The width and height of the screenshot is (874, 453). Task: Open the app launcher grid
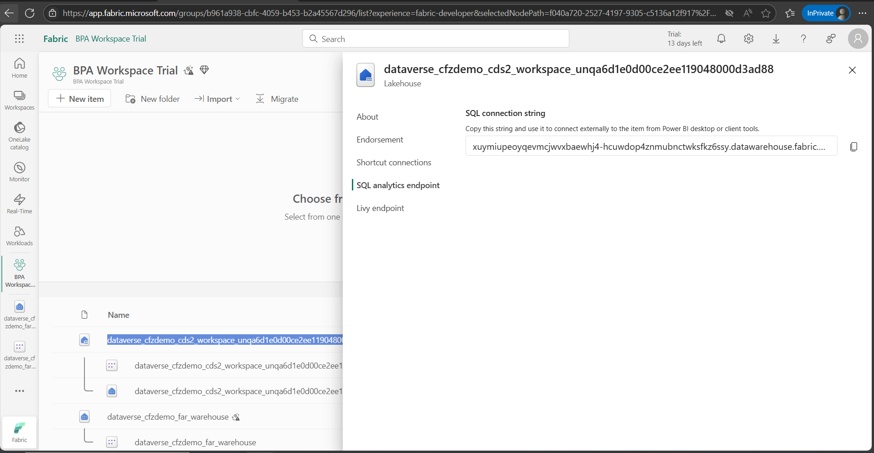click(19, 39)
